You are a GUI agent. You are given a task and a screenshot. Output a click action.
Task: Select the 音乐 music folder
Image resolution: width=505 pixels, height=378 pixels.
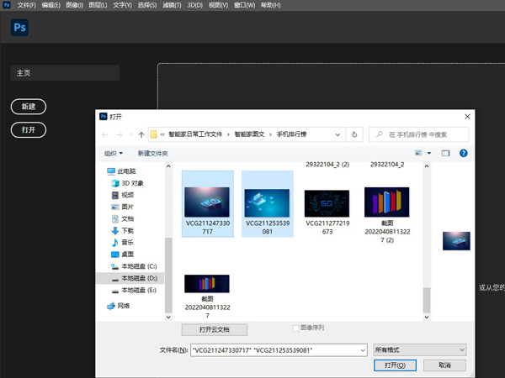(127, 242)
